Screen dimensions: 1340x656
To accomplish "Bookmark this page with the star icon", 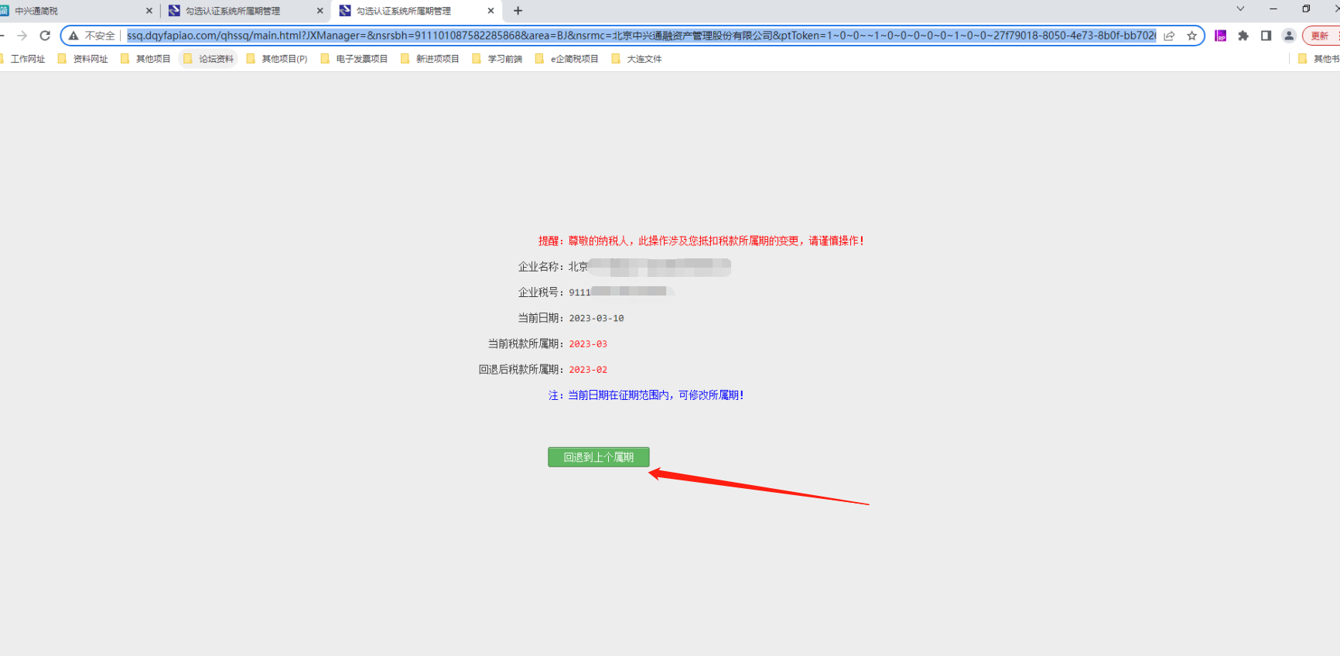I will (x=1191, y=36).
